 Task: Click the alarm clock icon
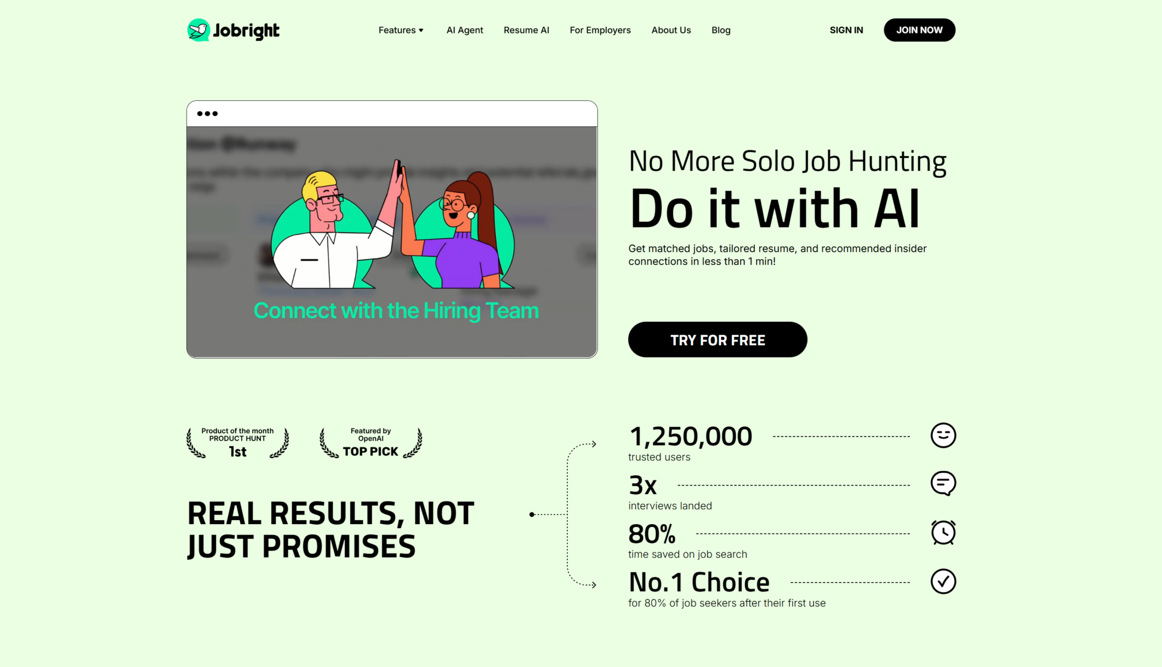tap(943, 533)
